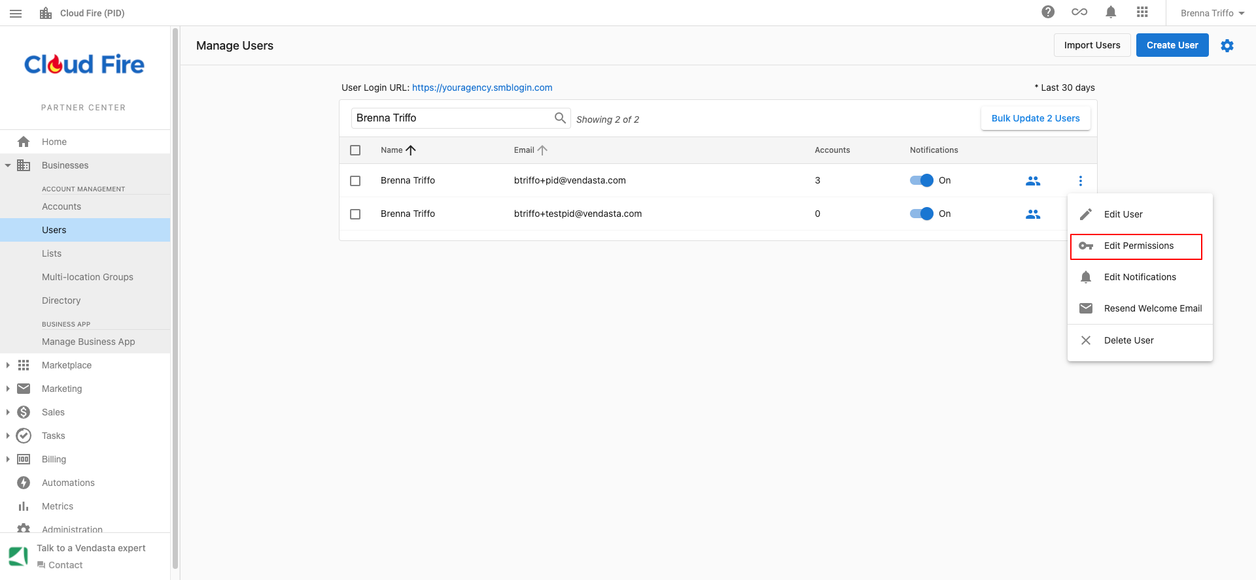Click people icon for btriffo+pid@vendasta.com

[1033, 181]
